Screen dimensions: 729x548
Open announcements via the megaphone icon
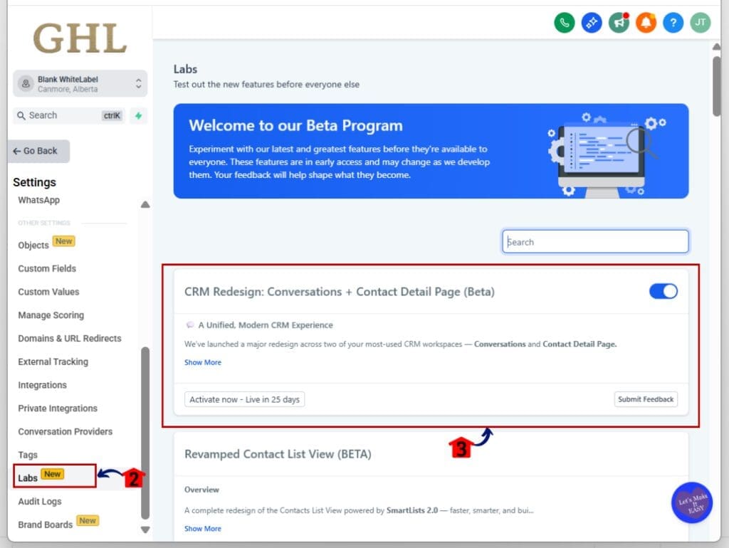pyautogui.click(x=618, y=23)
